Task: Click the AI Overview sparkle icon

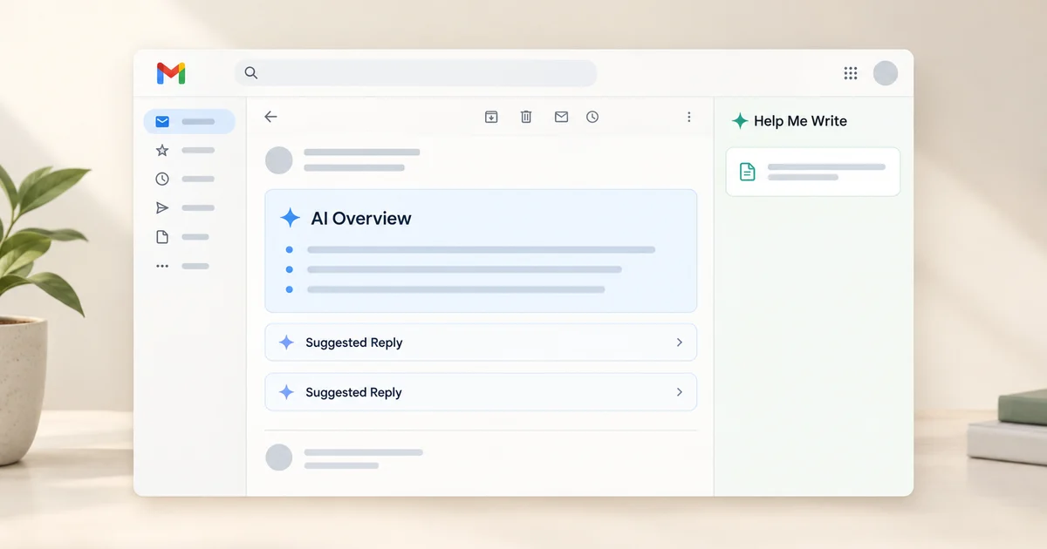Action: pos(290,218)
